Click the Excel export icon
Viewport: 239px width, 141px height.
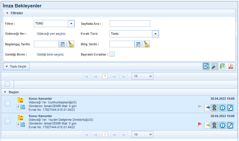tap(223, 66)
